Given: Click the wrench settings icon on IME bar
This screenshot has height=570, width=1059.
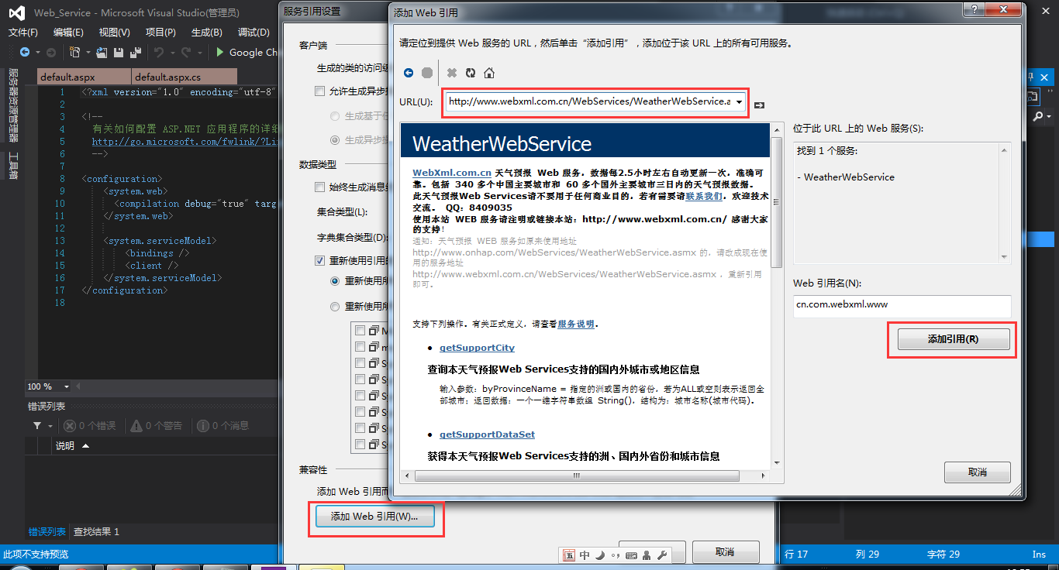Looking at the screenshot, I should tap(661, 555).
